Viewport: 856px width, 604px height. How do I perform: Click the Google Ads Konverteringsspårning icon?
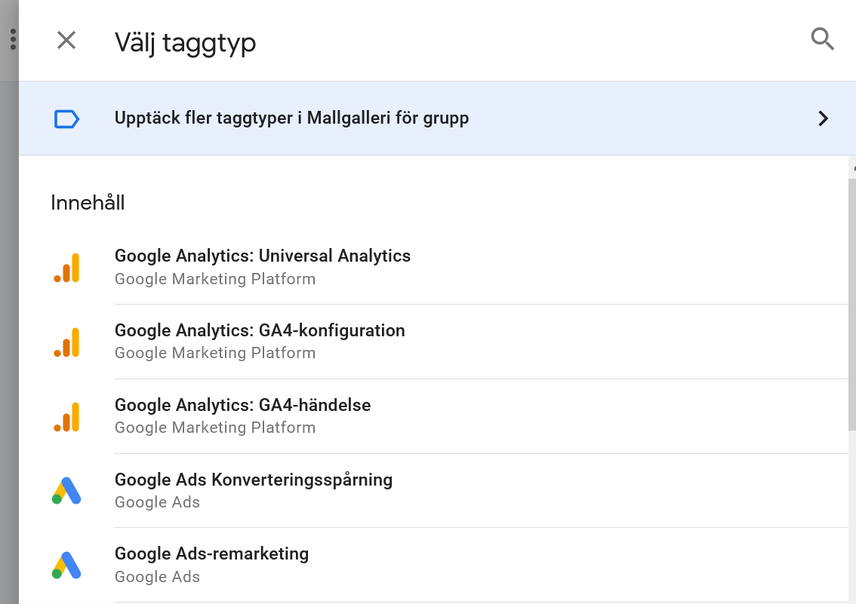tap(67, 490)
